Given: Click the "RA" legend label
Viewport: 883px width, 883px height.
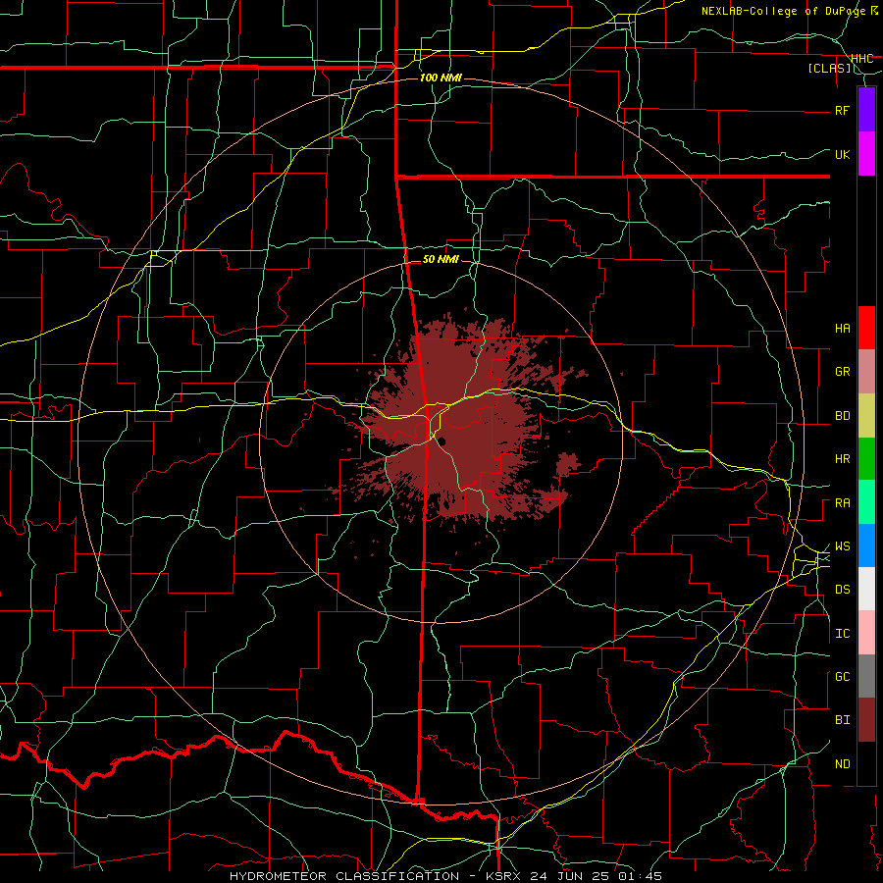Looking at the screenshot, I should click(842, 503).
